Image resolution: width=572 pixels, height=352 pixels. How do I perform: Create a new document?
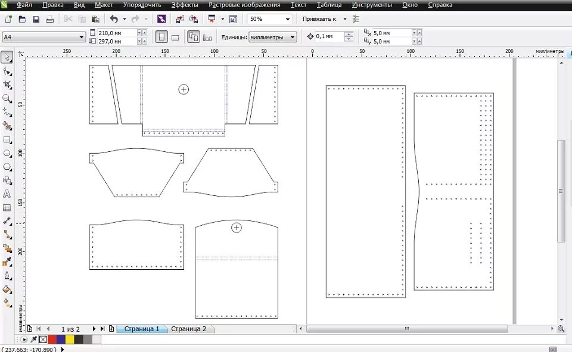8,19
